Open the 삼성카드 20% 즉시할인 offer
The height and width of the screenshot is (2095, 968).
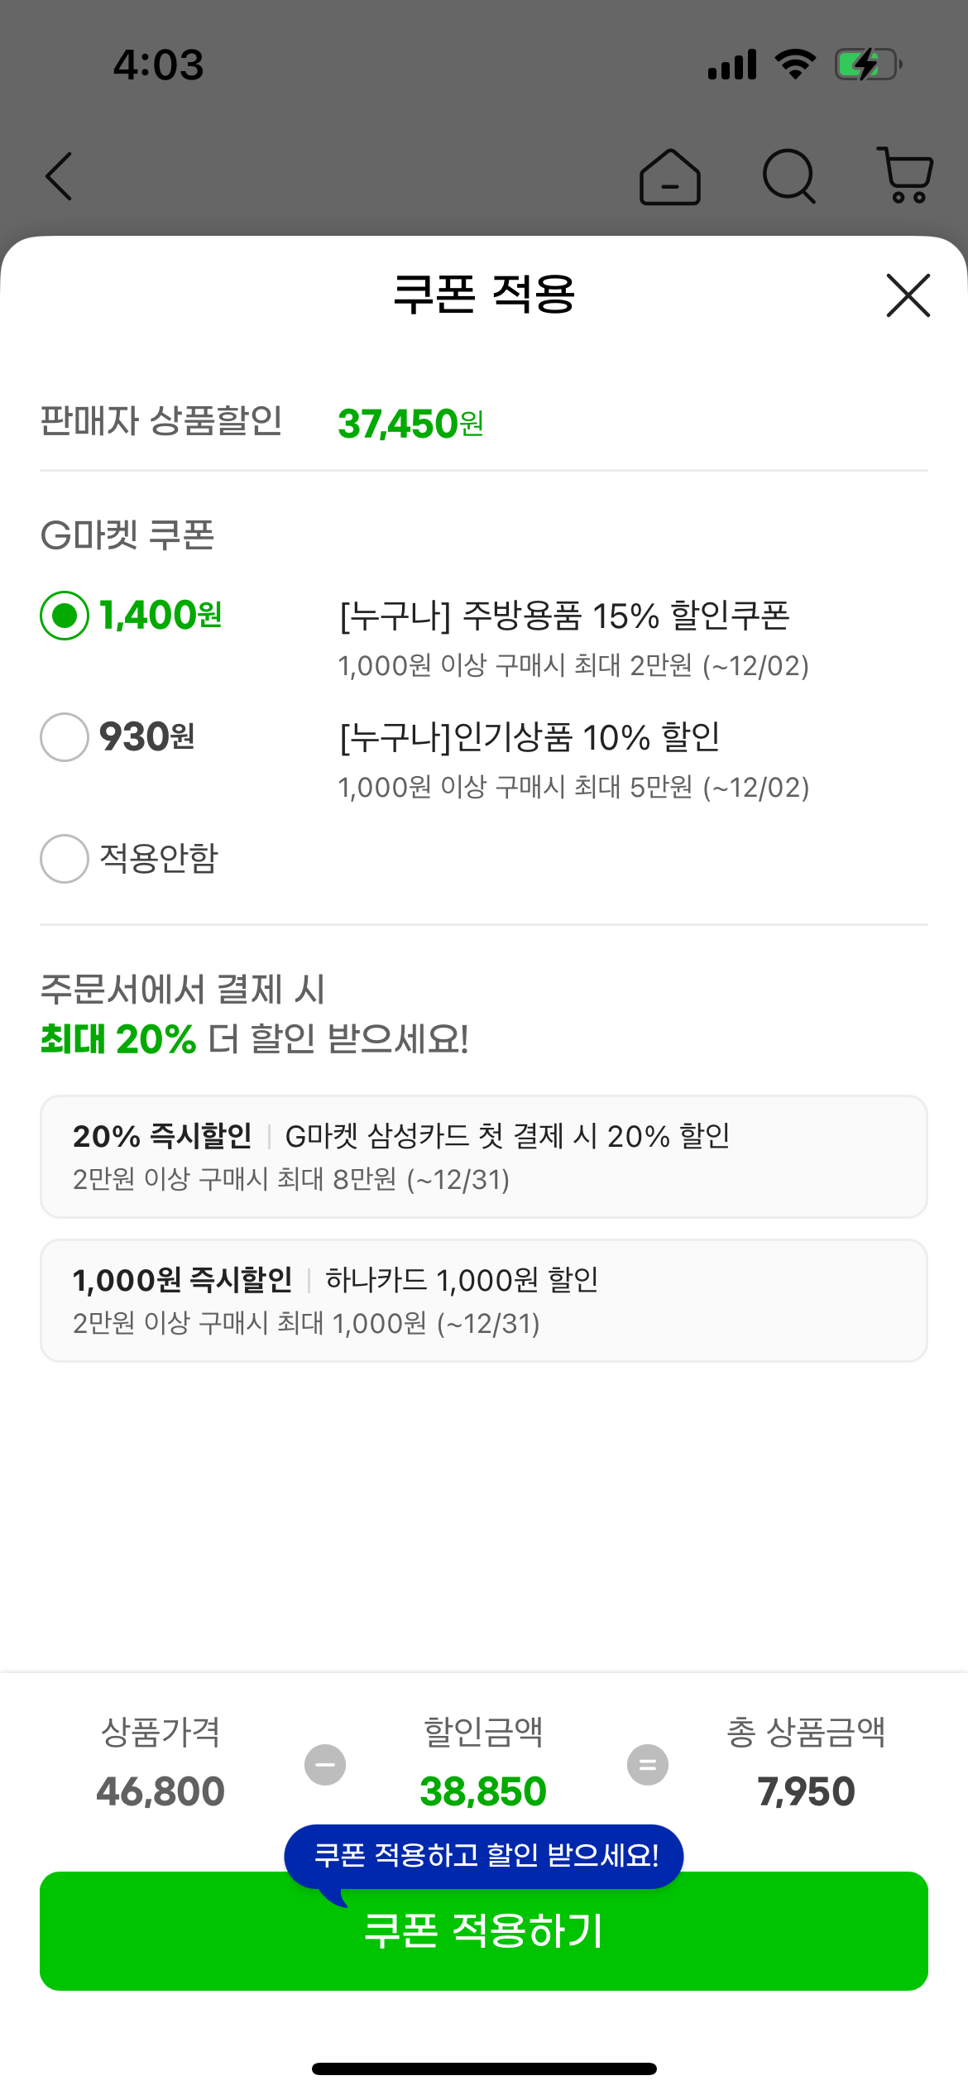(x=484, y=1157)
